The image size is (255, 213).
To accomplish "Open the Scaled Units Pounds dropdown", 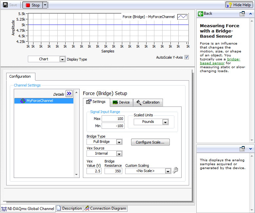I will point(165,122).
